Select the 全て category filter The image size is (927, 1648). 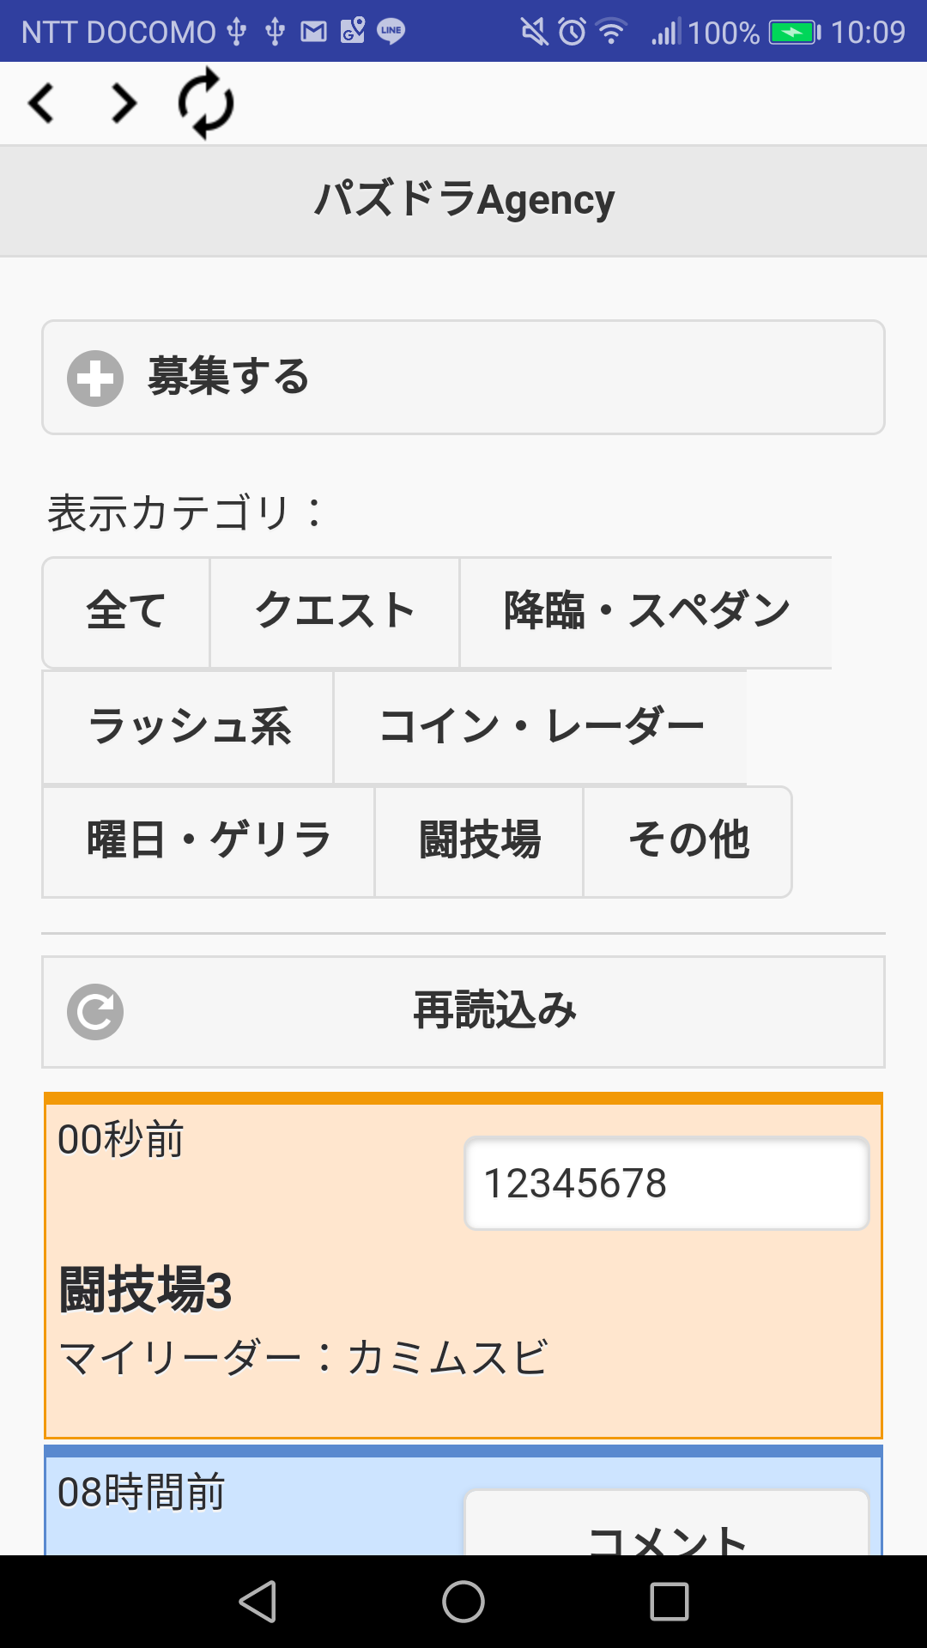tap(126, 612)
